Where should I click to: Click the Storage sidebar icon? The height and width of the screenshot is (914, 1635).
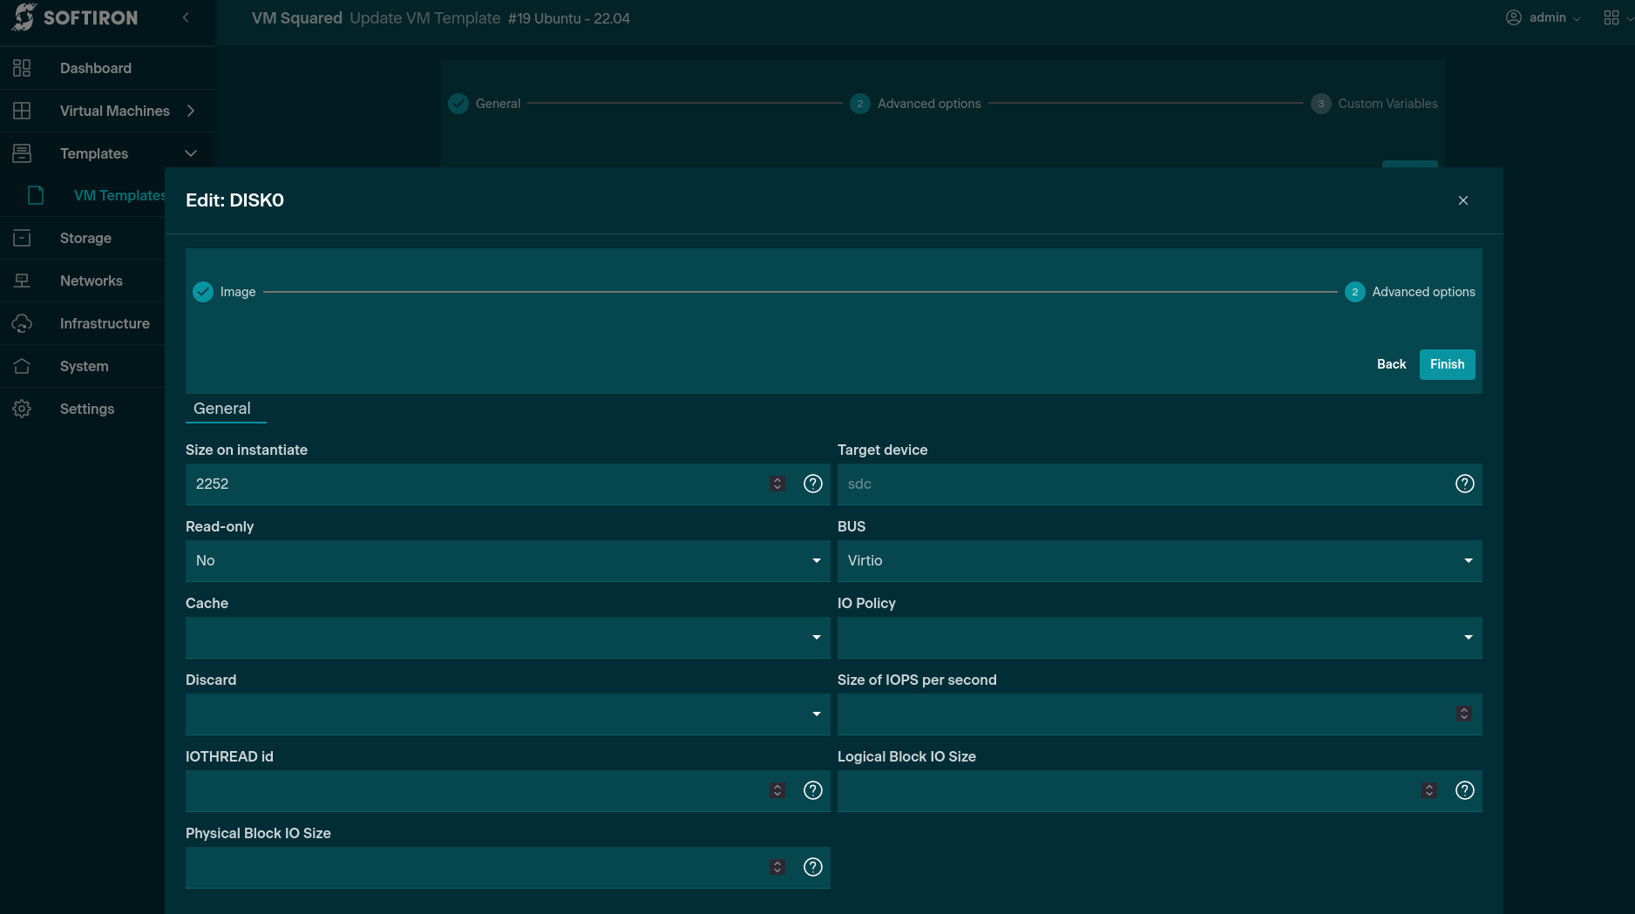(22, 238)
